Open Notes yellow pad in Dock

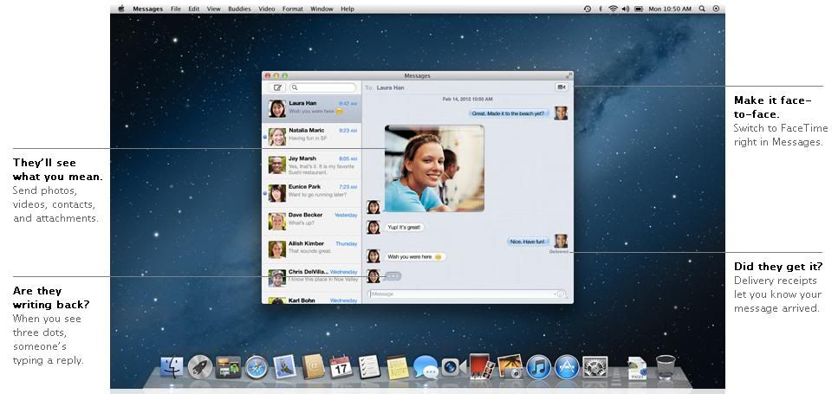click(397, 367)
